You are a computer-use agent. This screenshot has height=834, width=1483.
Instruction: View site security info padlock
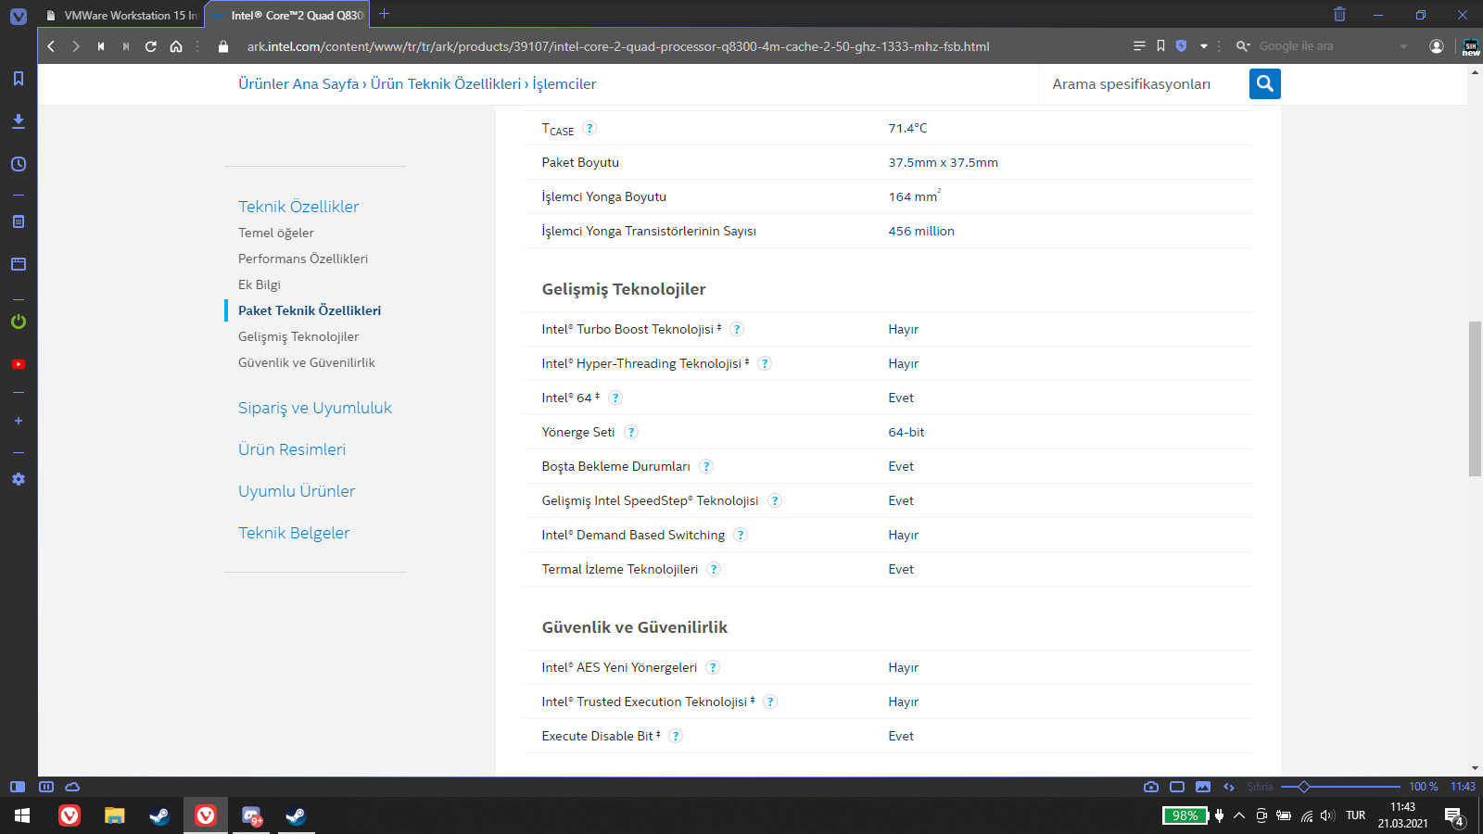tap(222, 46)
